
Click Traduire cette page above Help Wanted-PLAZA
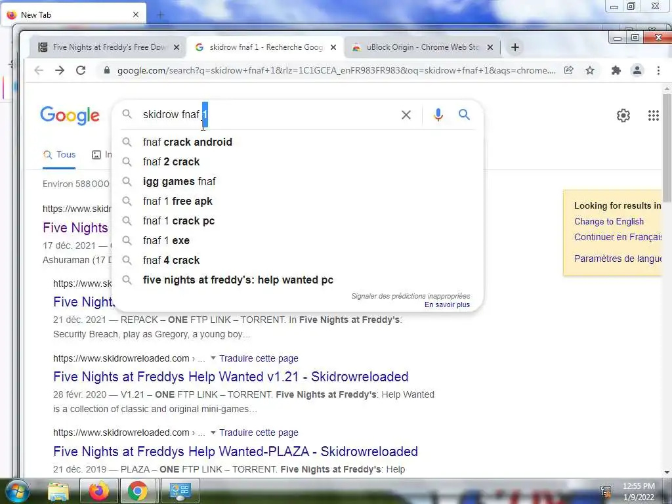pyautogui.click(x=259, y=433)
